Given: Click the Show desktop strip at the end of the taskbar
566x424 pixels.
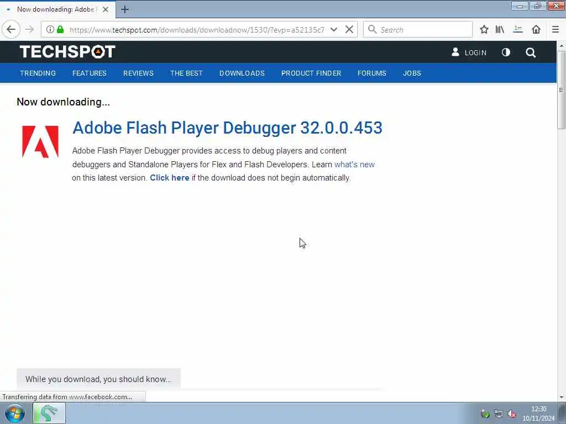Looking at the screenshot, I should [x=562, y=413].
